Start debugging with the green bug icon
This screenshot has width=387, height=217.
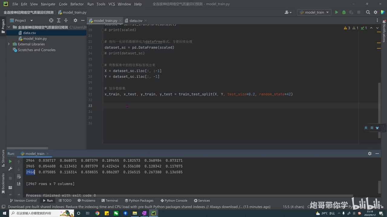tap(344, 12)
